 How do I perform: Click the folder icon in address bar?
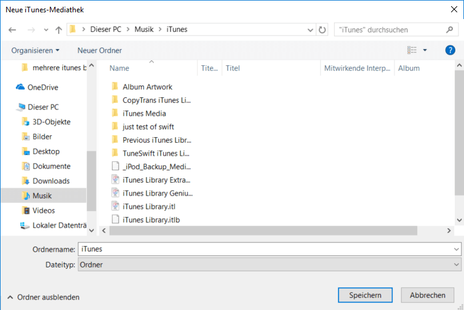coord(73,30)
